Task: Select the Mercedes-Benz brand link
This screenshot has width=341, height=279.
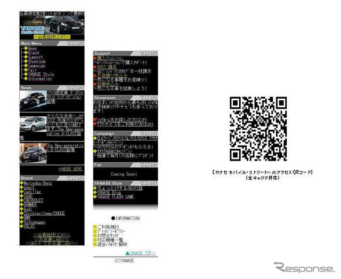Action: pyautogui.click(x=38, y=183)
